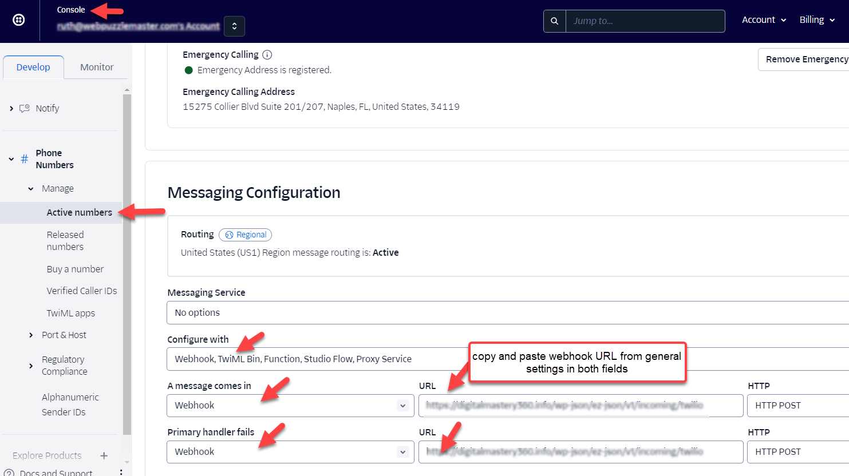
Task: Collapse the Manage subsection chevron
Action: [x=31, y=189]
